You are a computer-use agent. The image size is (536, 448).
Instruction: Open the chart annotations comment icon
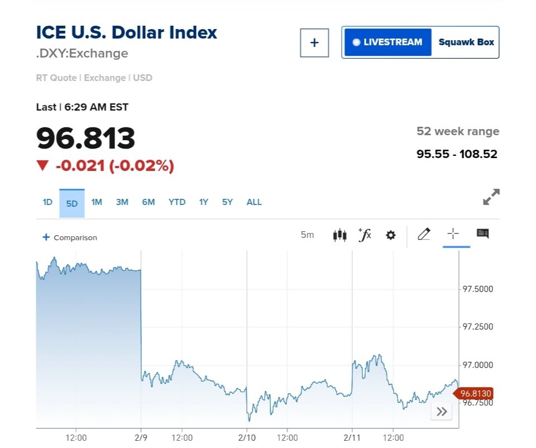(x=483, y=234)
